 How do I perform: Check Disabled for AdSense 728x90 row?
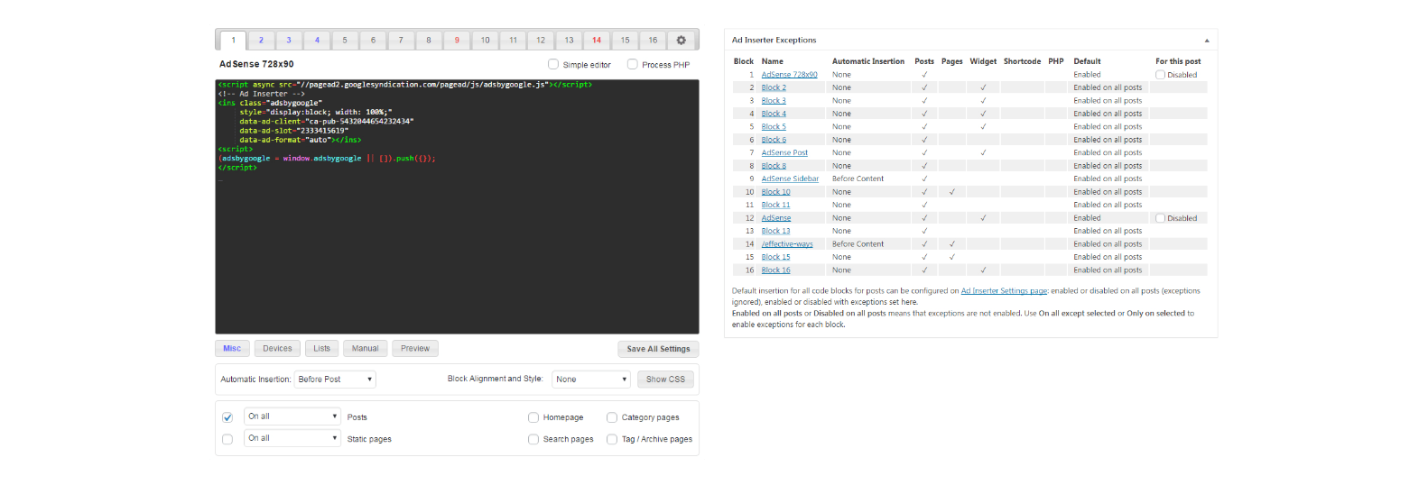pyautogui.click(x=1161, y=75)
